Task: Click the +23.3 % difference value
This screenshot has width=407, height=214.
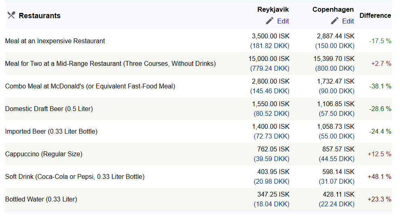Action: [380, 199]
